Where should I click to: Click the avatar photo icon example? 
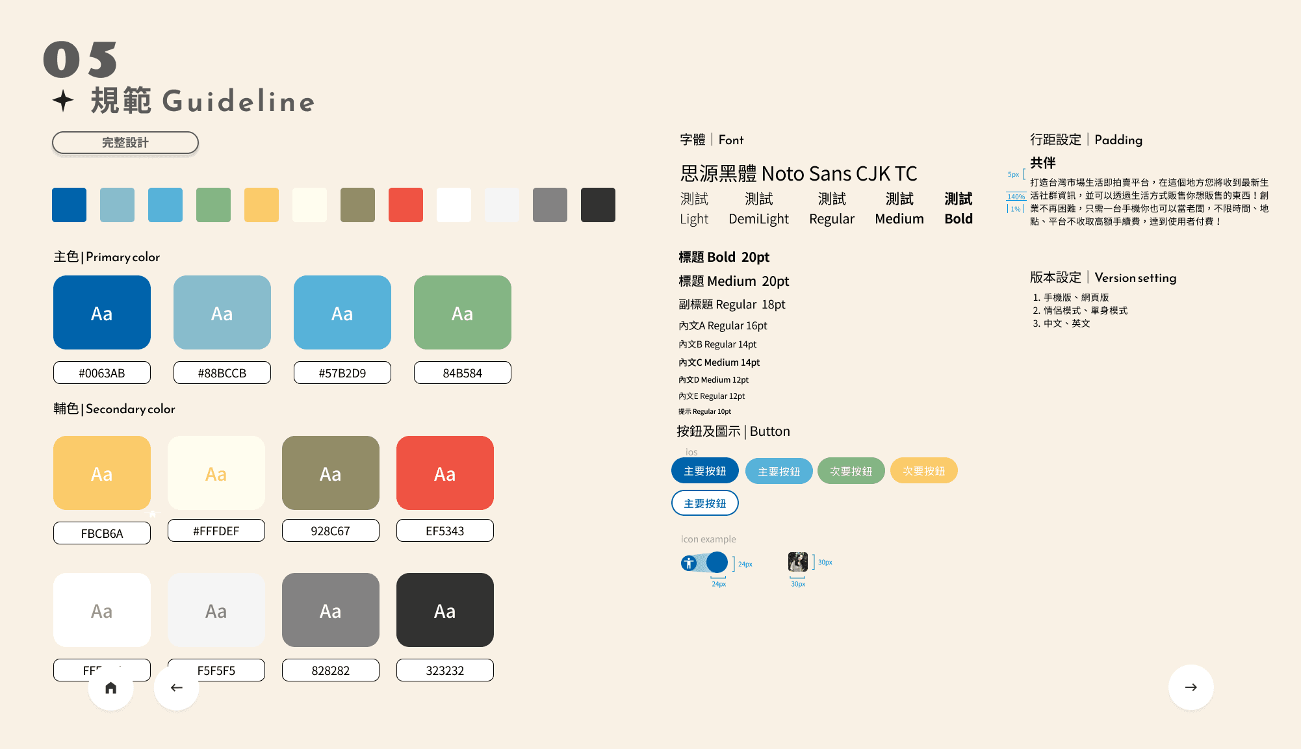[x=798, y=562]
